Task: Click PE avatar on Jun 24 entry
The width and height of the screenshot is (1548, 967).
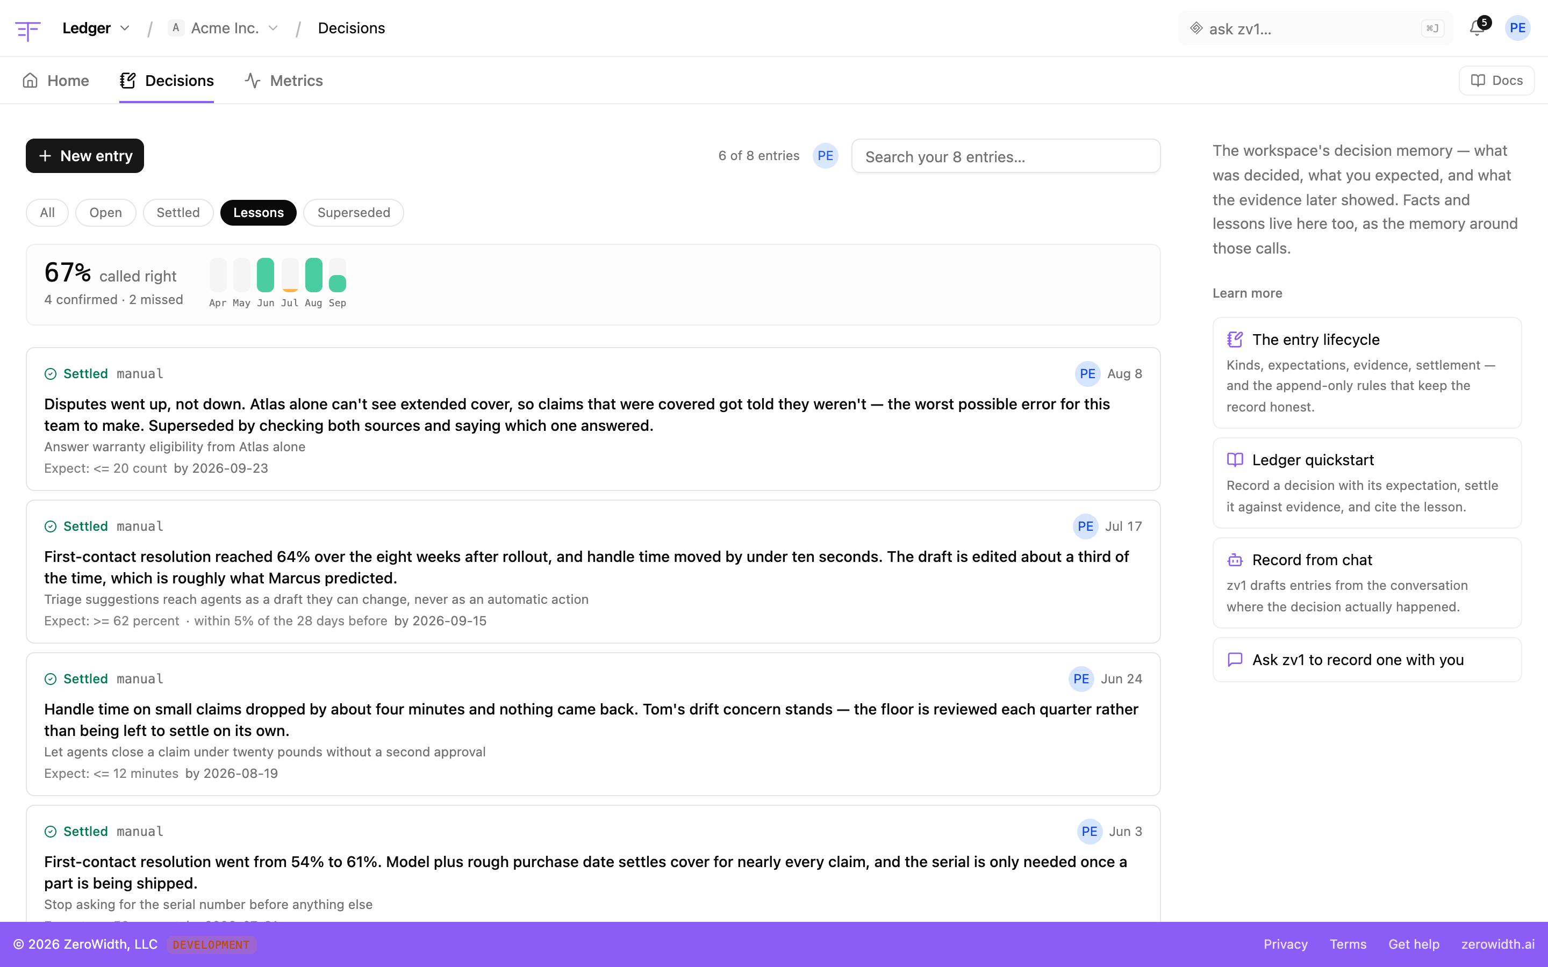Action: (1081, 679)
